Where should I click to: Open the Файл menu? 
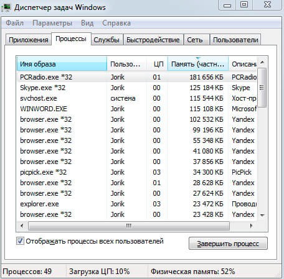[x=14, y=23]
